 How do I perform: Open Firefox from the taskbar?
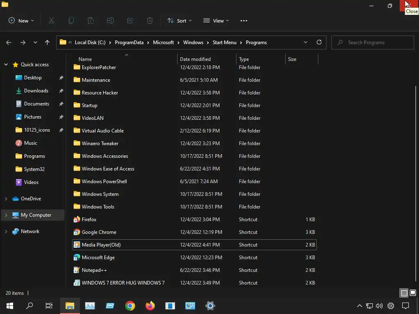click(150, 306)
